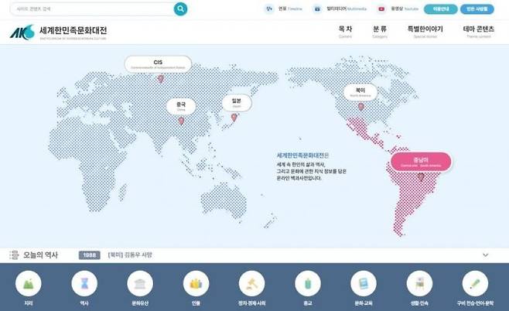Open the 특별한이야기 Special stories menu
Viewport: 509px width, 311px height.
pyautogui.click(x=425, y=32)
